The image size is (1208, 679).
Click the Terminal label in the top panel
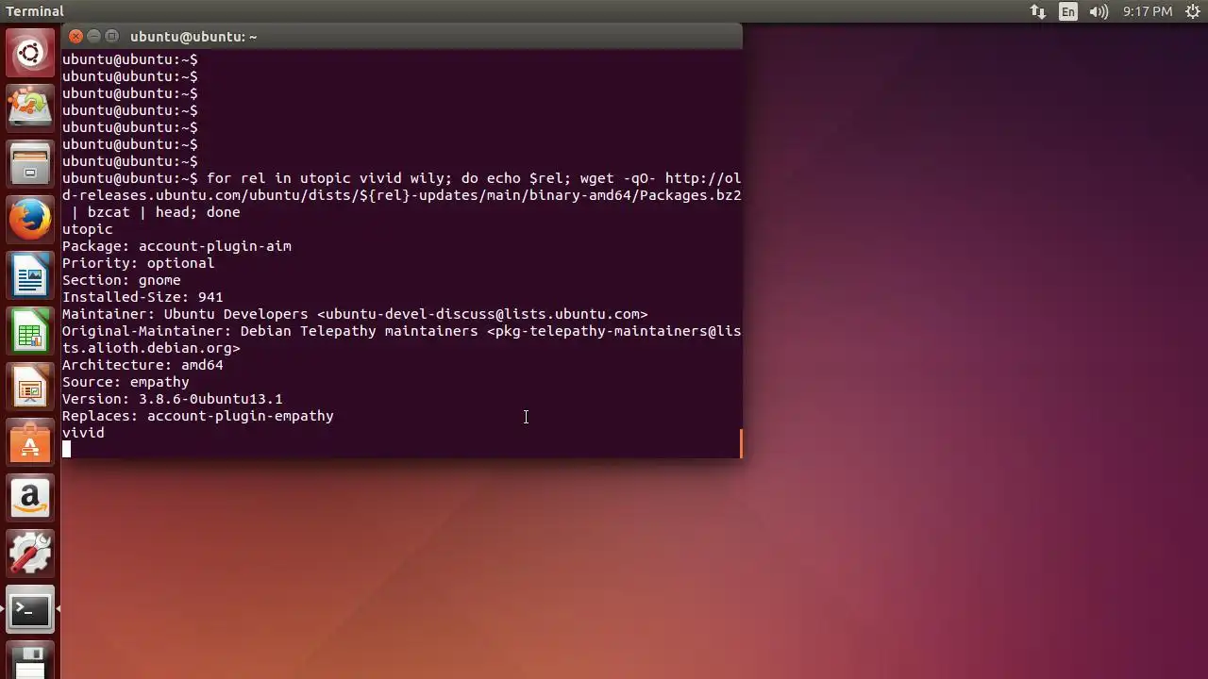point(35,11)
